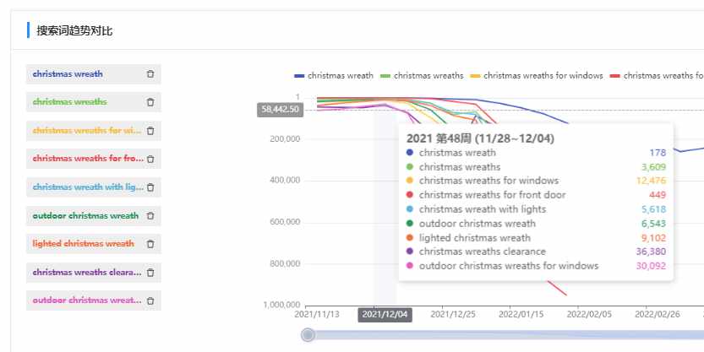Click the 2021/12/25 x-axis date
704x352 pixels.
(453, 314)
